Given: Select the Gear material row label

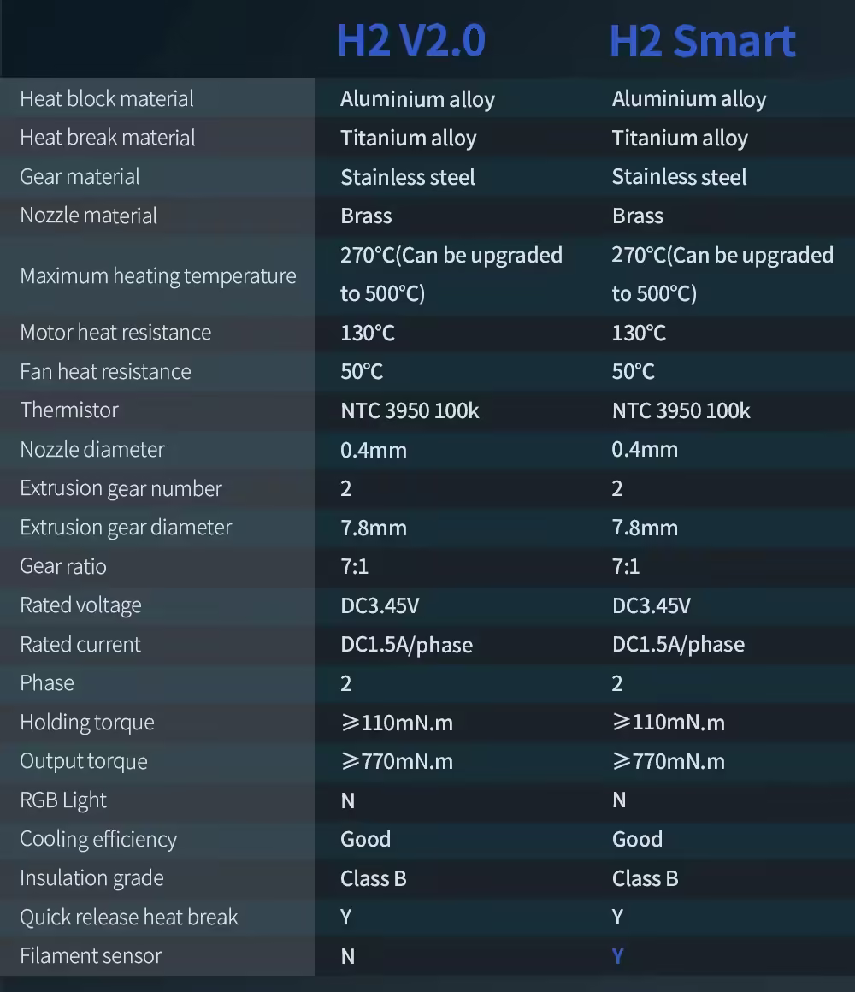Looking at the screenshot, I should click(x=80, y=177).
